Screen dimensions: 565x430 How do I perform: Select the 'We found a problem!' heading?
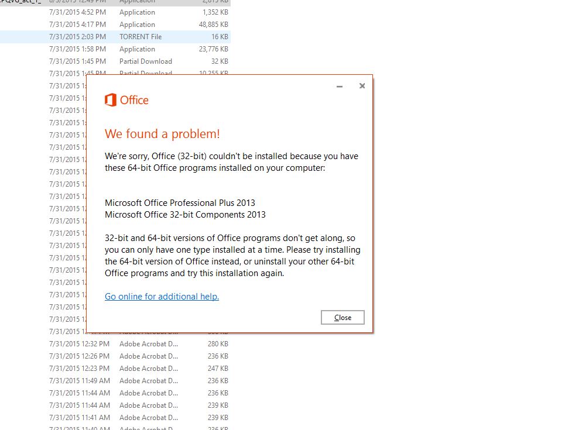(162, 134)
